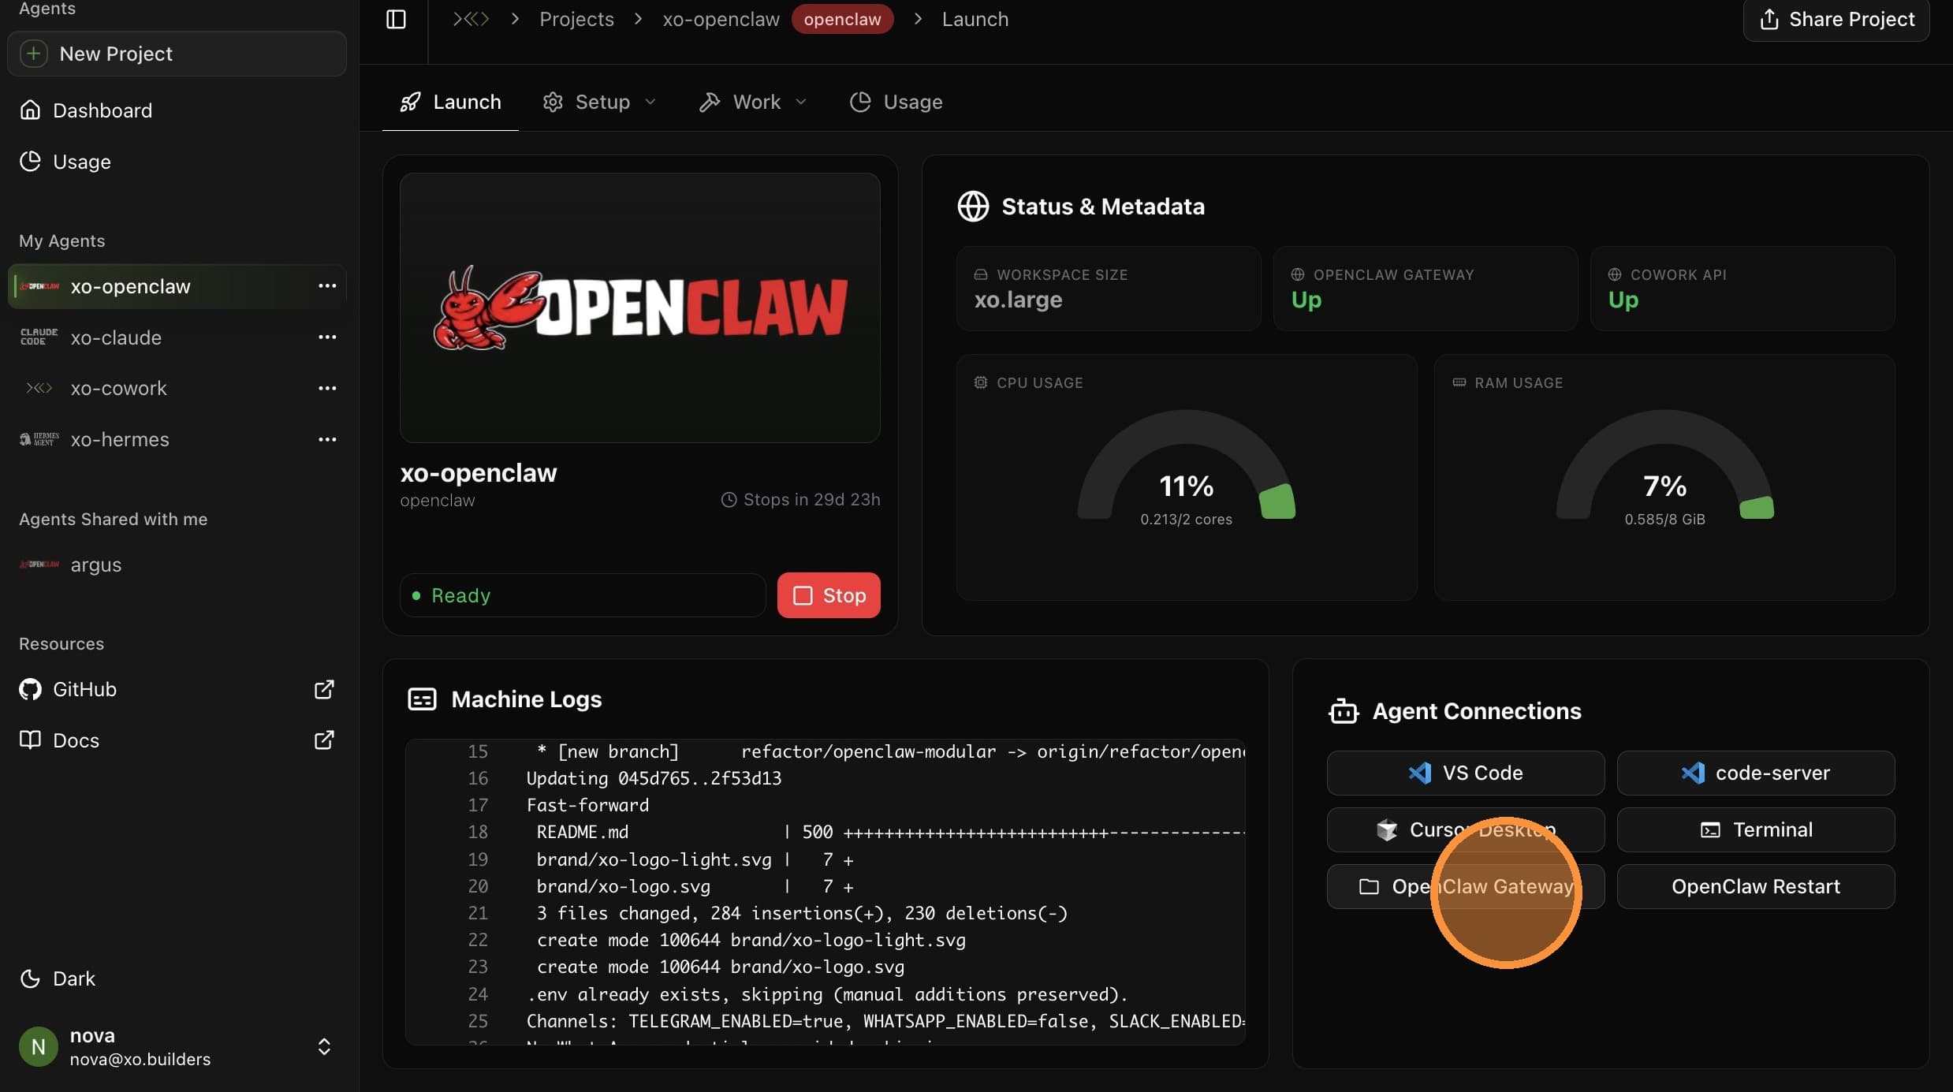
Task: Toggle the sidebar panel icon
Action: 396,19
